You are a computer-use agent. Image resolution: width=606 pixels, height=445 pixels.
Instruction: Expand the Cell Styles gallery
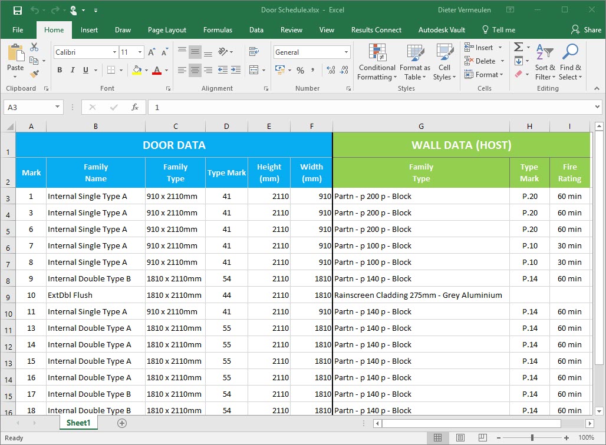(x=444, y=62)
